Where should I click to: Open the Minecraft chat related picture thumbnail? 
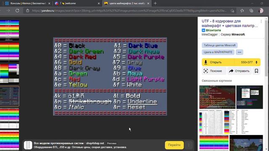217,97
